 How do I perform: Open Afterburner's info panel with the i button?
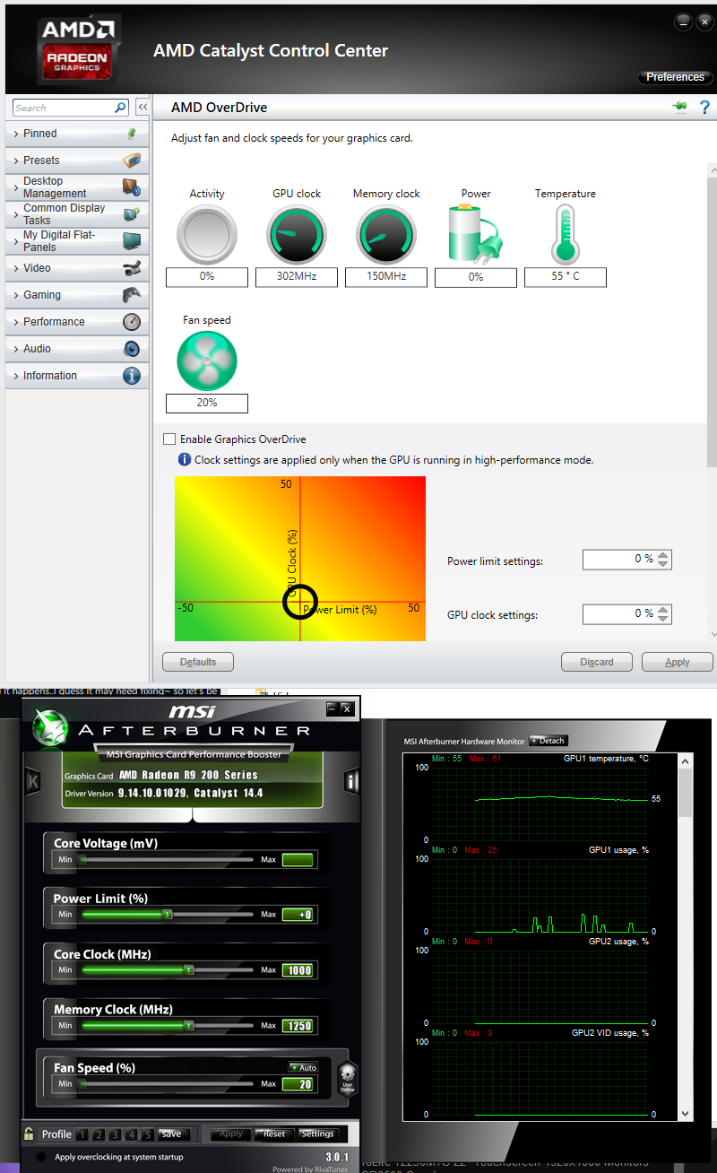pos(352,782)
